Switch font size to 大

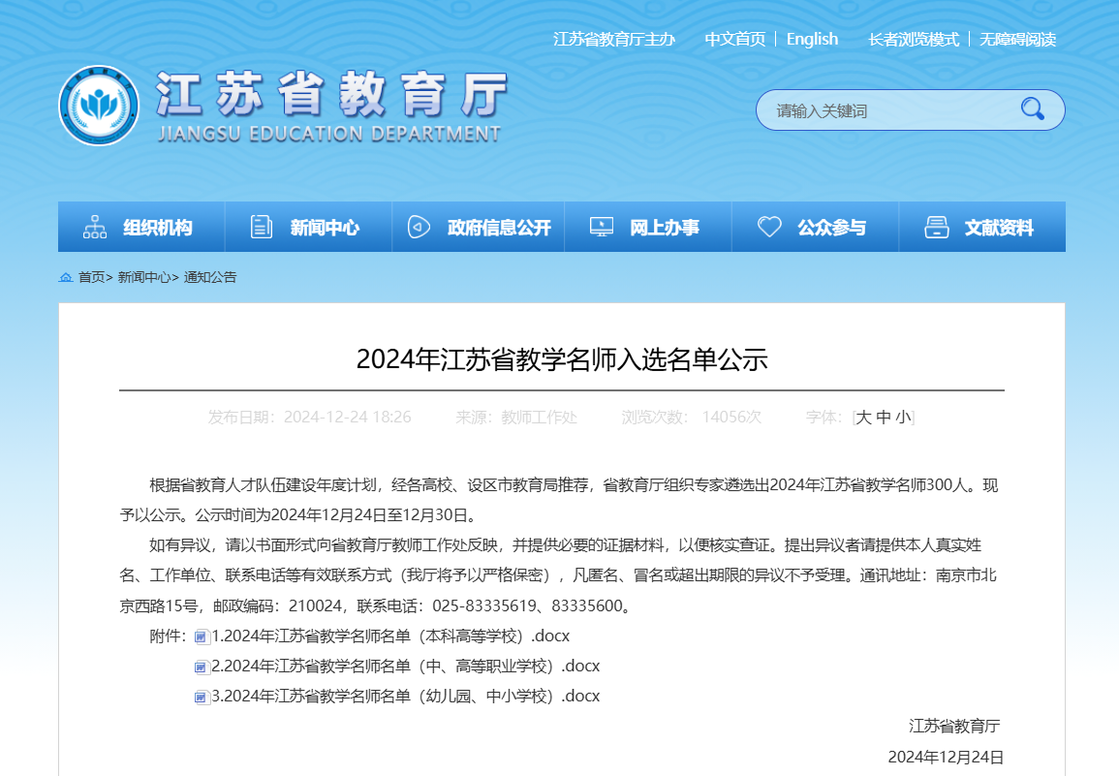(864, 418)
